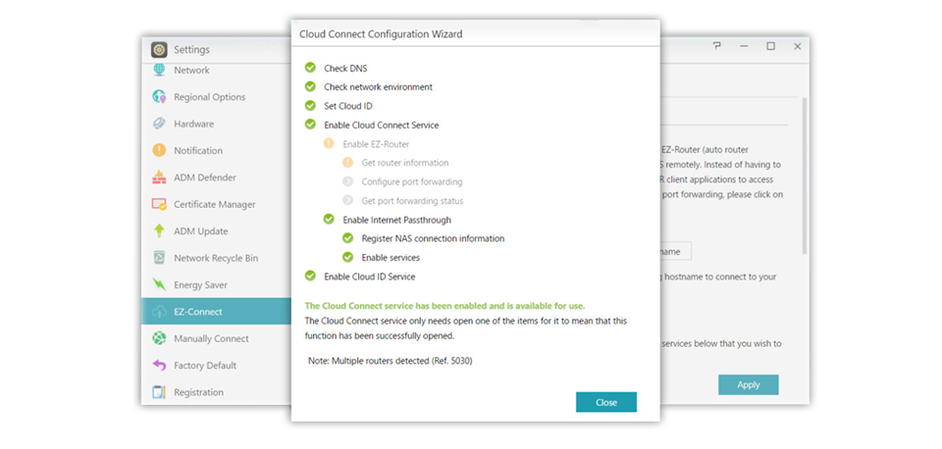Click the Network Recycle Bin icon
The image size is (942, 449).
[159, 258]
